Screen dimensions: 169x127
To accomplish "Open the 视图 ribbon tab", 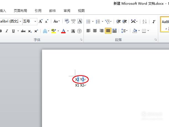I will tap(81, 11).
